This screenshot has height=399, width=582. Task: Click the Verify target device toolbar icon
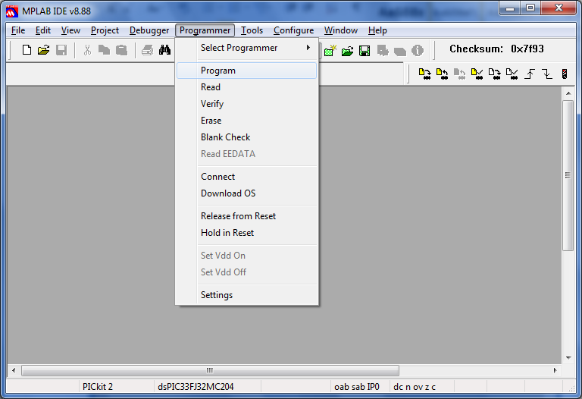point(477,74)
